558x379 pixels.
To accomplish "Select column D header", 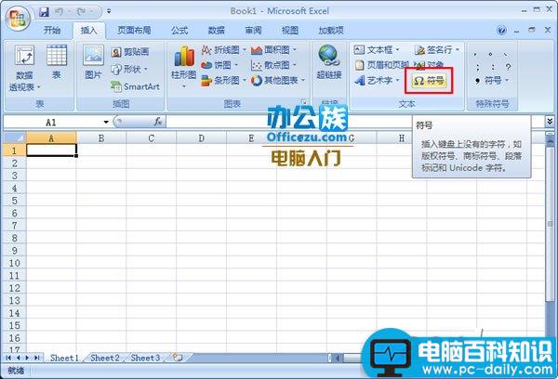I will click(201, 138).
